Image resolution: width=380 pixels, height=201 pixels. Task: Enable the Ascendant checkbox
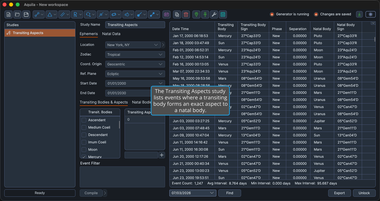84,120
